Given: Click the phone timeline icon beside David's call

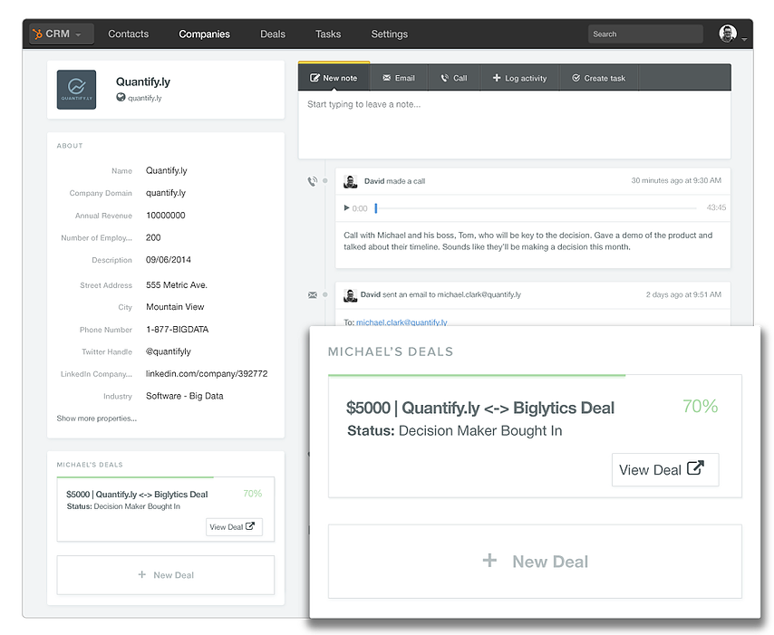Looking at the screenshot, I should pos(313,181).
